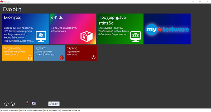The image size is (211, 112).
Task: Close the testware window
Action: tap(207, 2)
